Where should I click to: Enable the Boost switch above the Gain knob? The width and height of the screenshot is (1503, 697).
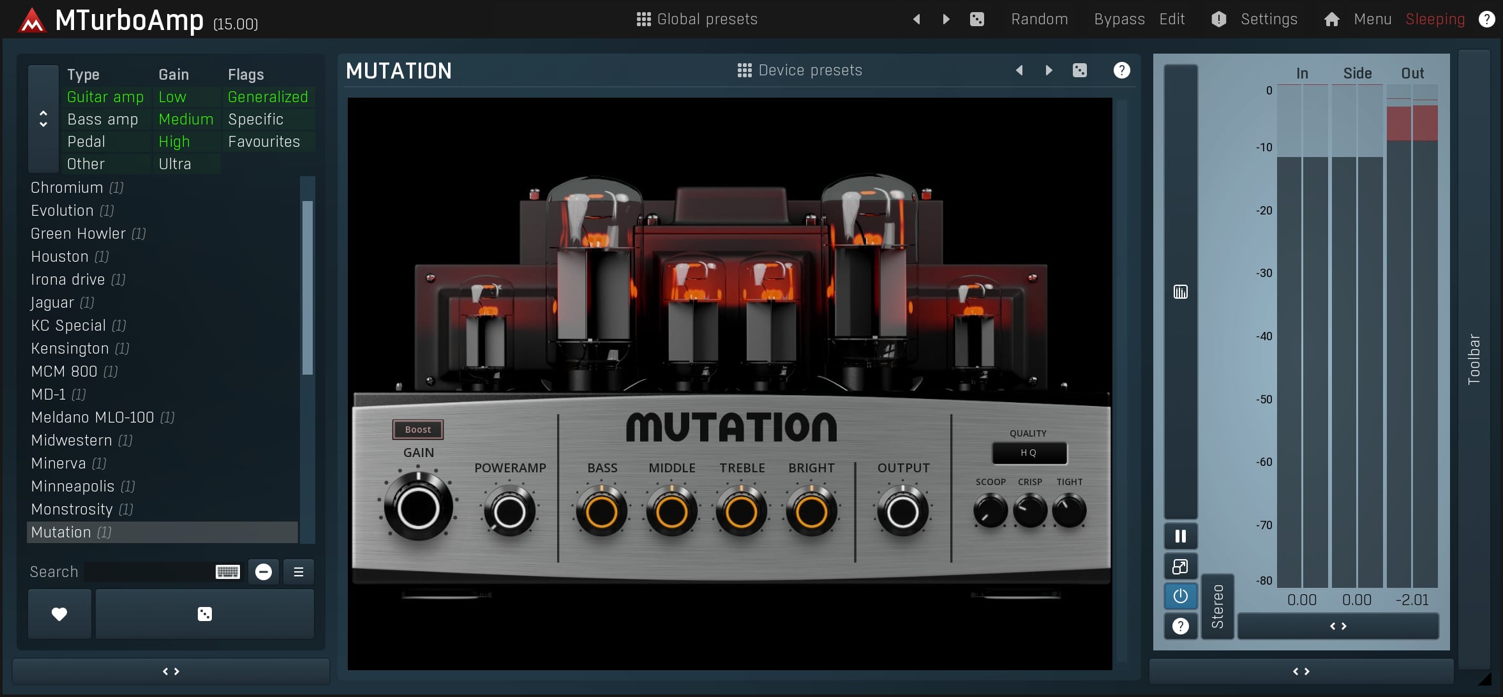[417, 429]
